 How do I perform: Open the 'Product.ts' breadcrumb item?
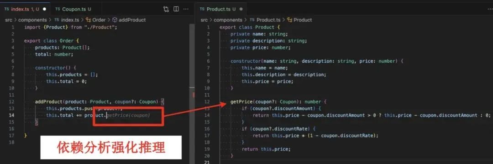(x=265, y=20)
